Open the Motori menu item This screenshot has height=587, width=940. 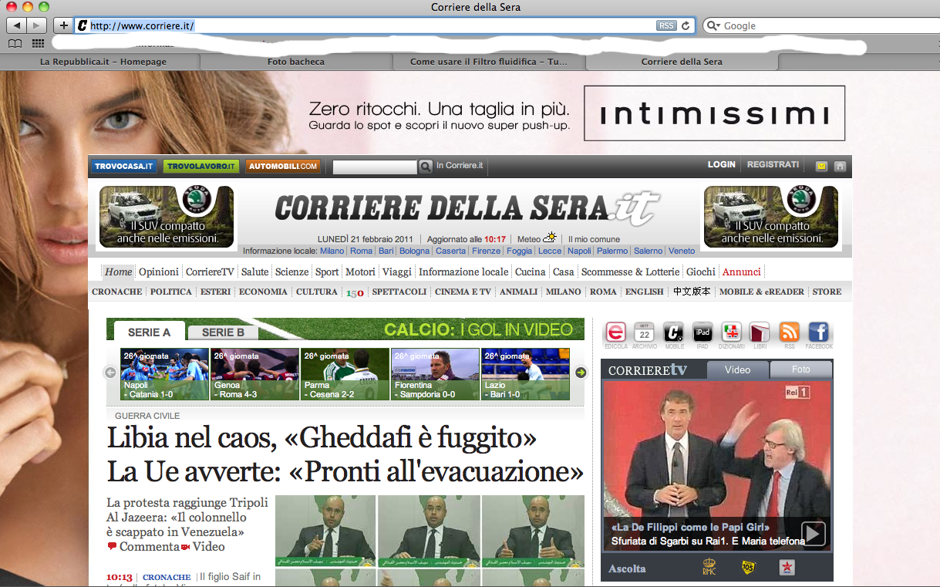tap(360, 272)
